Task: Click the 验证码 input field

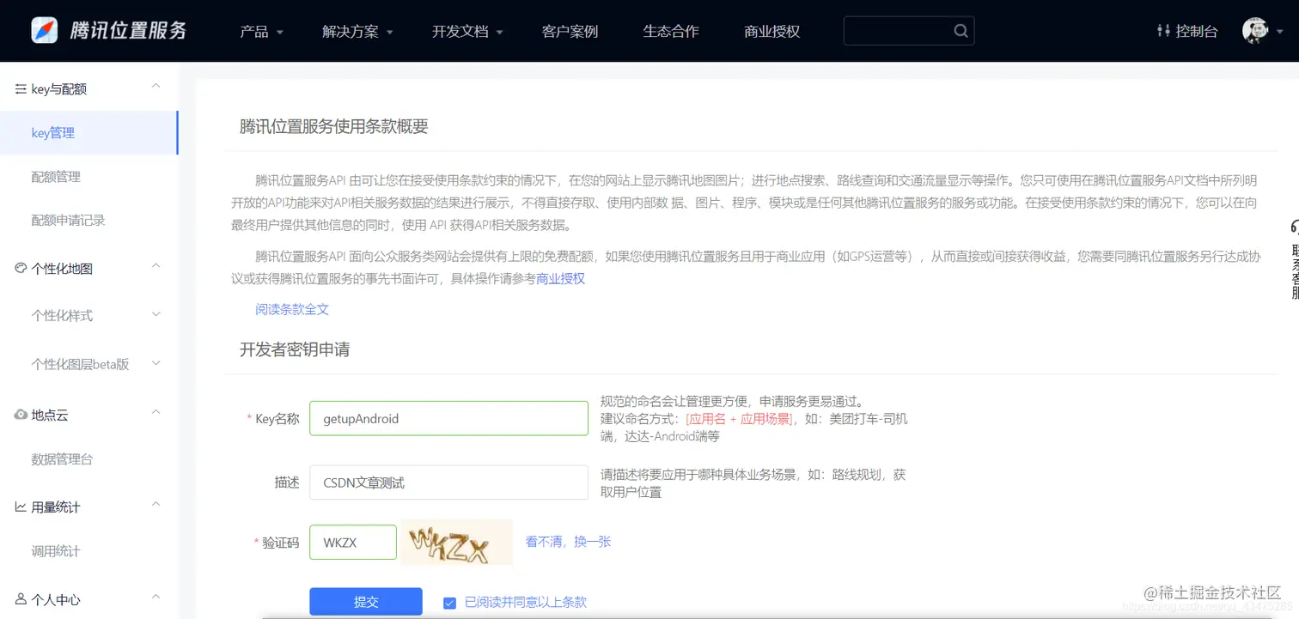Action: [352, 542]
